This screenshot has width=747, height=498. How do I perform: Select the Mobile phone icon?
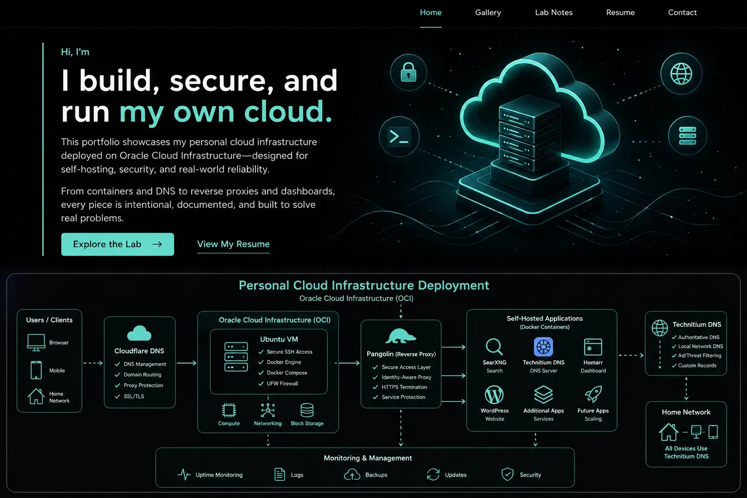tap(36, 370)
